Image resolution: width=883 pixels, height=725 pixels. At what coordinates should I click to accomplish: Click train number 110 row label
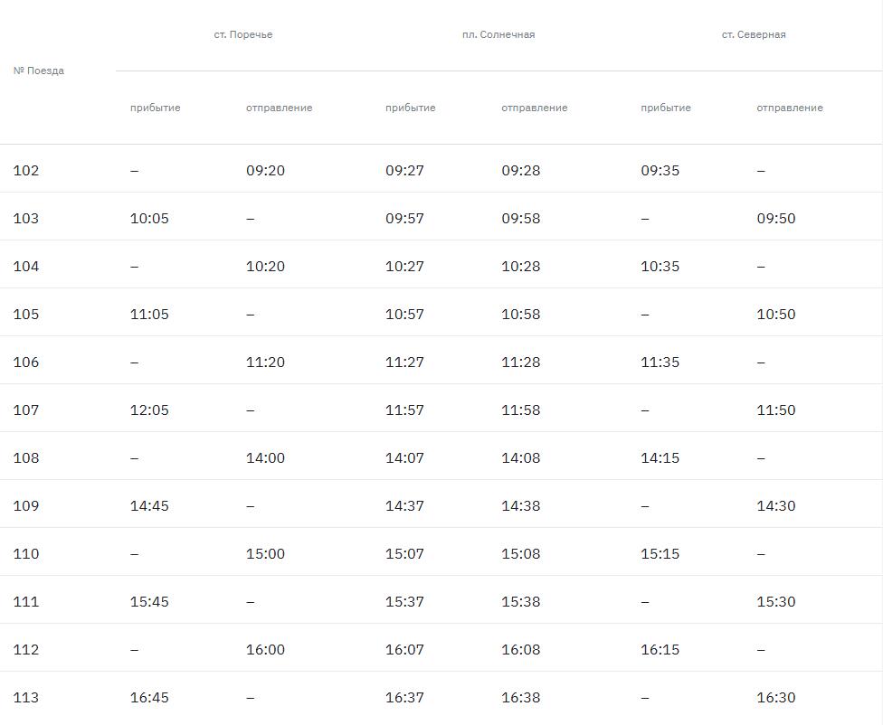tap(26, 554)
